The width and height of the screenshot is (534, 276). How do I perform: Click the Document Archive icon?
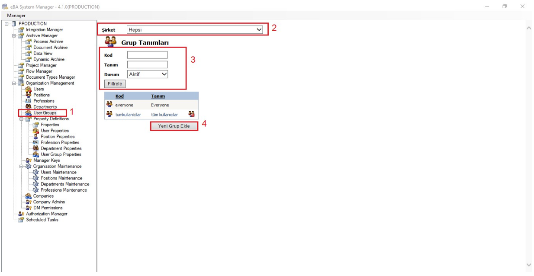[29, 48]
